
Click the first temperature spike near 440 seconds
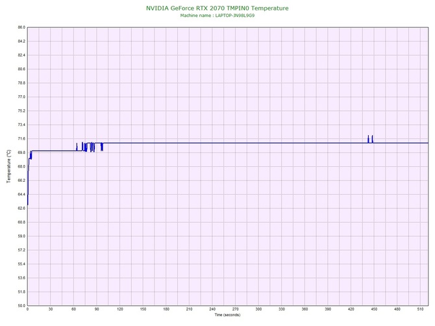tap(368, 139)
